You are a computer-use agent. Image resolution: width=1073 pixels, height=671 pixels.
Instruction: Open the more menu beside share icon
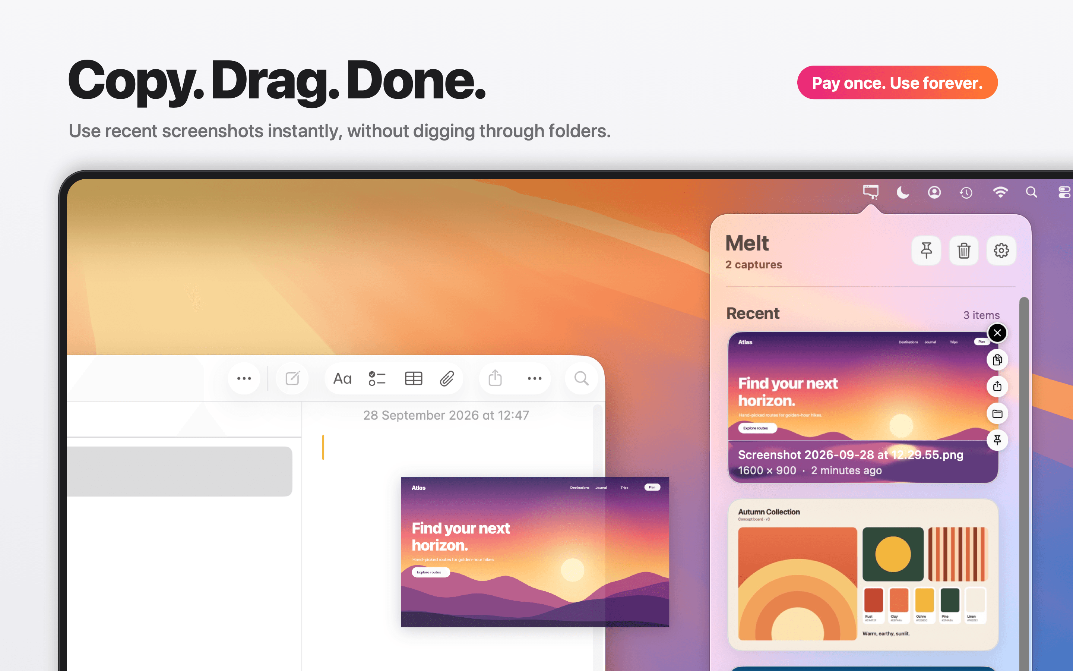click(x=535, y=378)
